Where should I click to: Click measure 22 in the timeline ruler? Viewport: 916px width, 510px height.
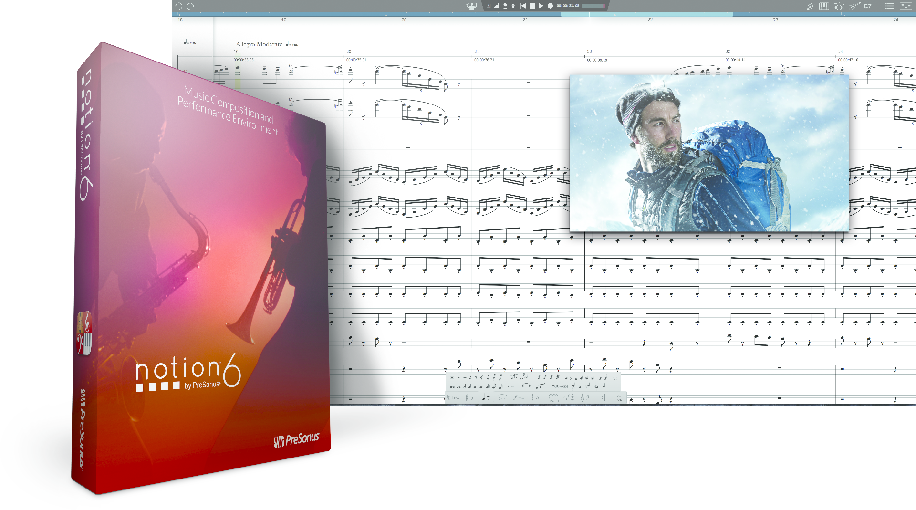[649, 20]
